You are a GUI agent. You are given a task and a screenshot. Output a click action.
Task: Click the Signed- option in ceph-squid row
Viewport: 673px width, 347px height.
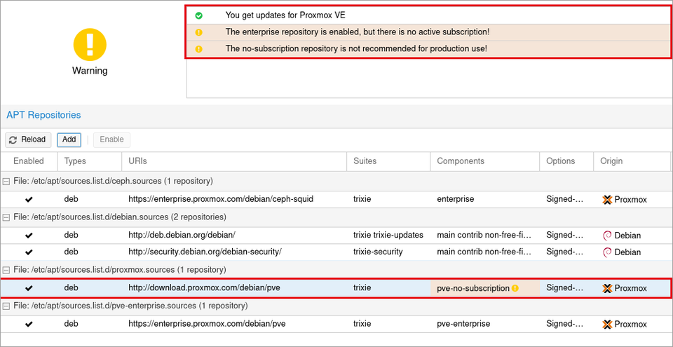click(x=565, y=199)
